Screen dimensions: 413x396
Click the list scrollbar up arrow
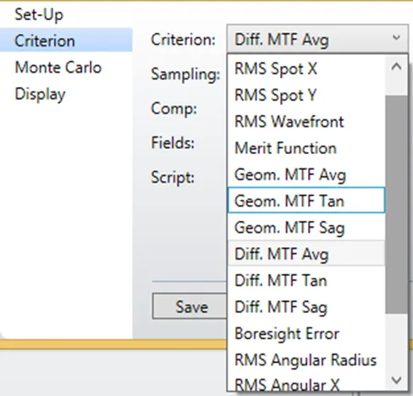click(x=396, y=67)
